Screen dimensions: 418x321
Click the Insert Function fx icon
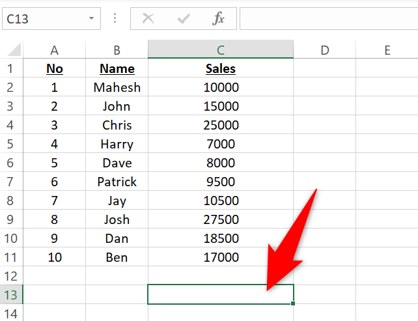[x=218, y=18]
